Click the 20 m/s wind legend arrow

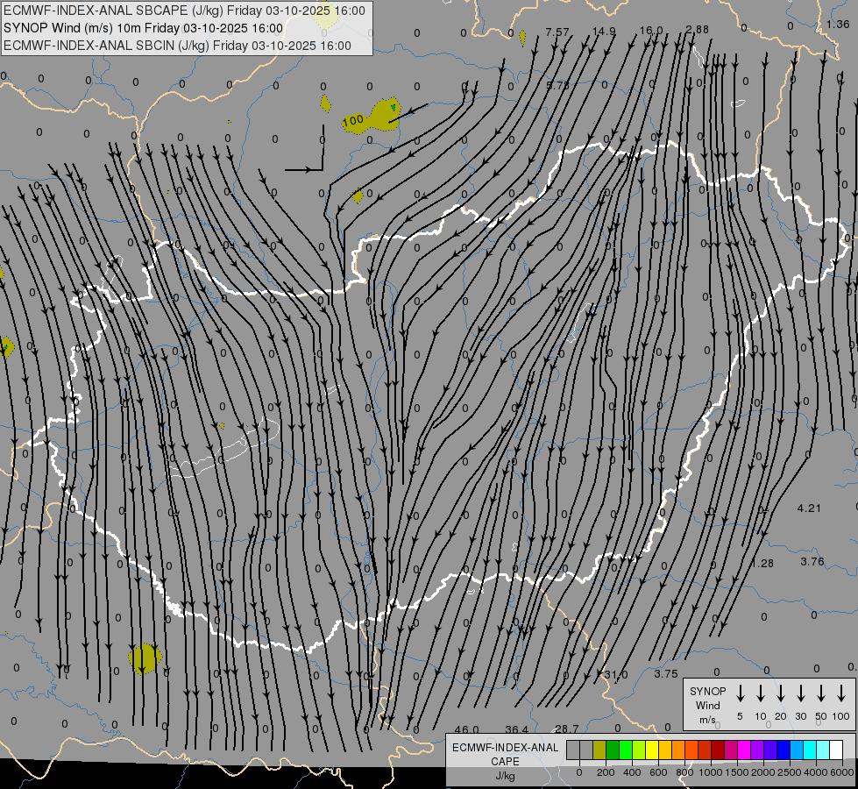(781, 693)
